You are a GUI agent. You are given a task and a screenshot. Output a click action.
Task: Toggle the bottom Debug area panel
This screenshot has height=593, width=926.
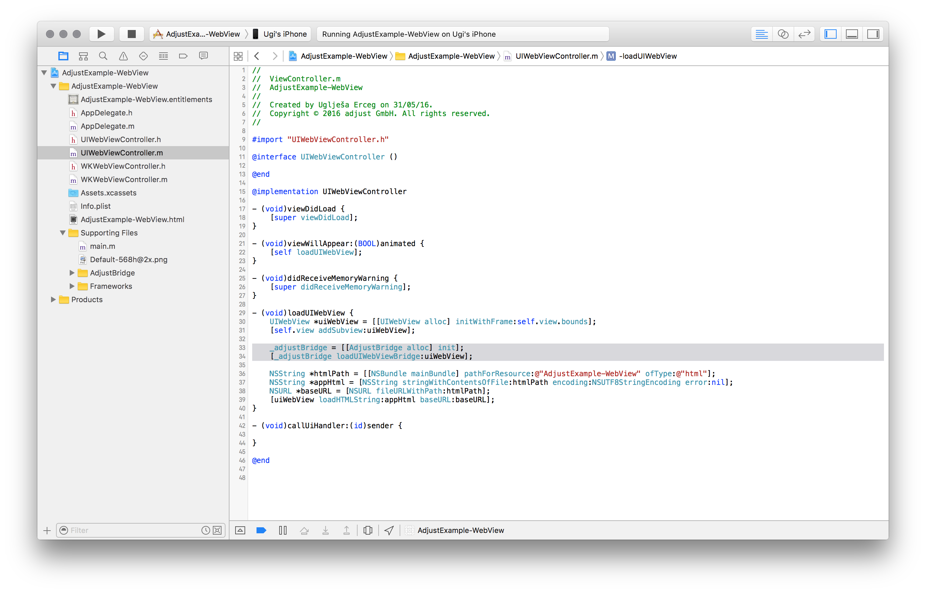[x=852, y=34]
